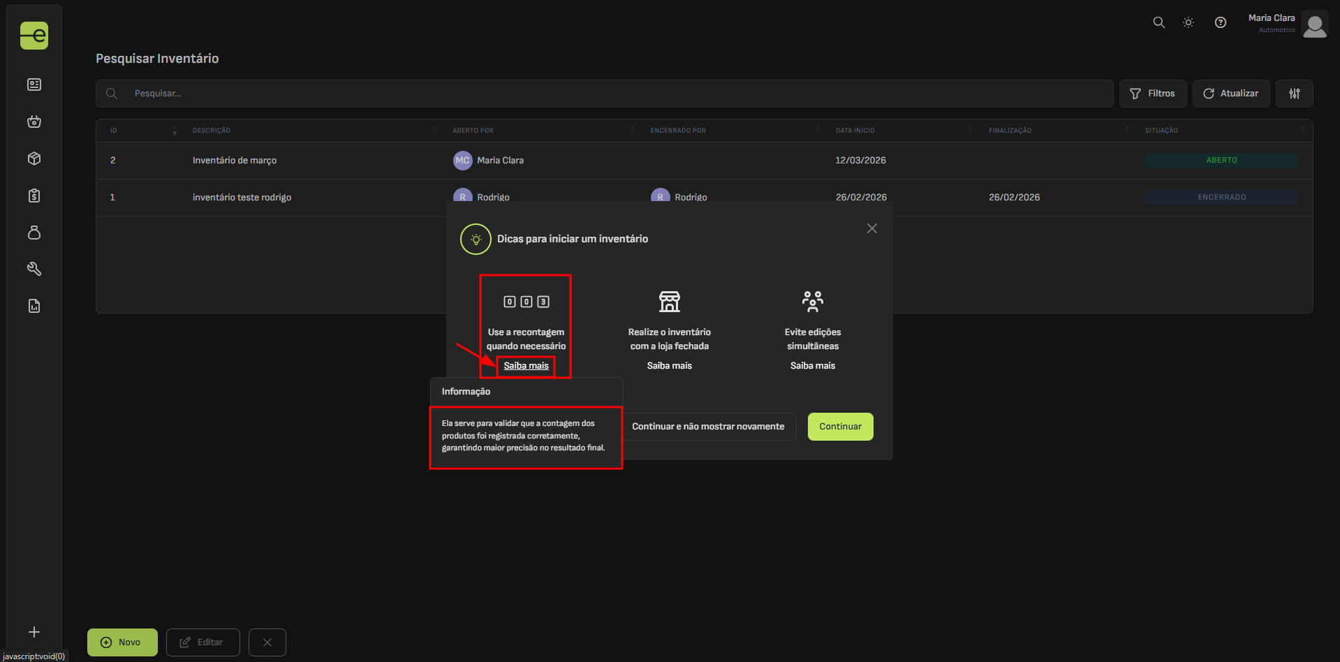
Task: Open the Filtros filter panel
Action: [1152, 94]
